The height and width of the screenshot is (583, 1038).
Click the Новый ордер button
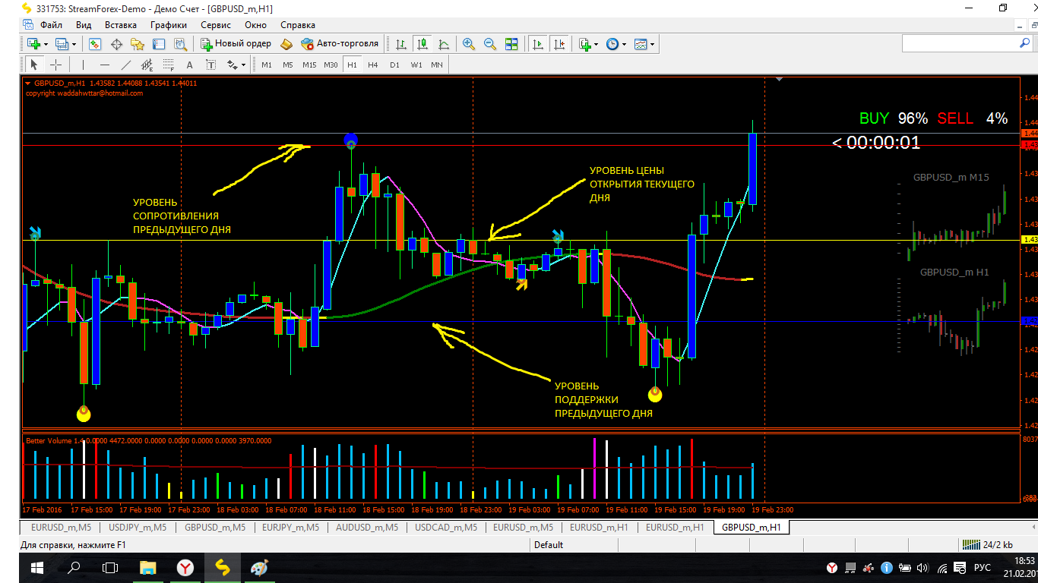[236, 44]
